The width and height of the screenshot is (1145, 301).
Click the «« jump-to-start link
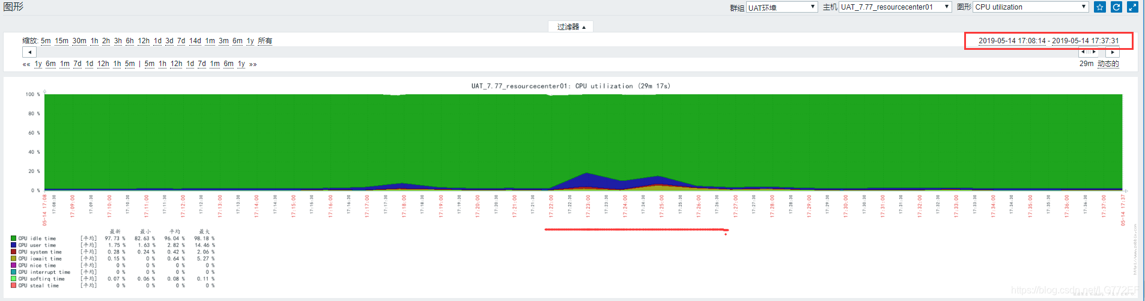[x=26, y=64]
